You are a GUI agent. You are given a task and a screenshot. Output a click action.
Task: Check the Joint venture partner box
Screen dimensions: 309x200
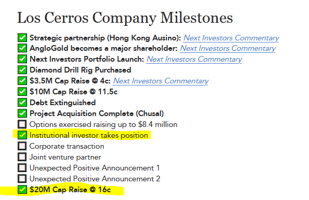pyautogui.click(x=22, y=157)
